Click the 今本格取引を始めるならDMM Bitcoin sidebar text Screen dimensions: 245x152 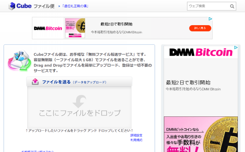point(193,89)
